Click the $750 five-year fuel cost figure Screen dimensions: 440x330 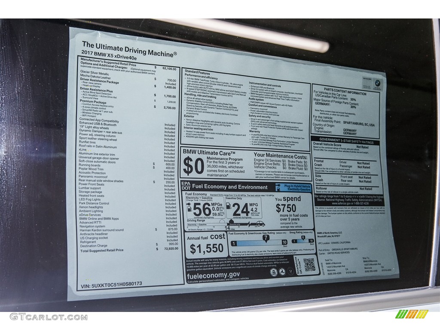tap(286, 208)
